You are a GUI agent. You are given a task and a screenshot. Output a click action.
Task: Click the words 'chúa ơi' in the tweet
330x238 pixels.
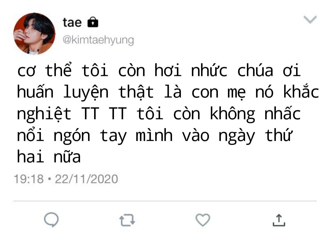(269, 70)
